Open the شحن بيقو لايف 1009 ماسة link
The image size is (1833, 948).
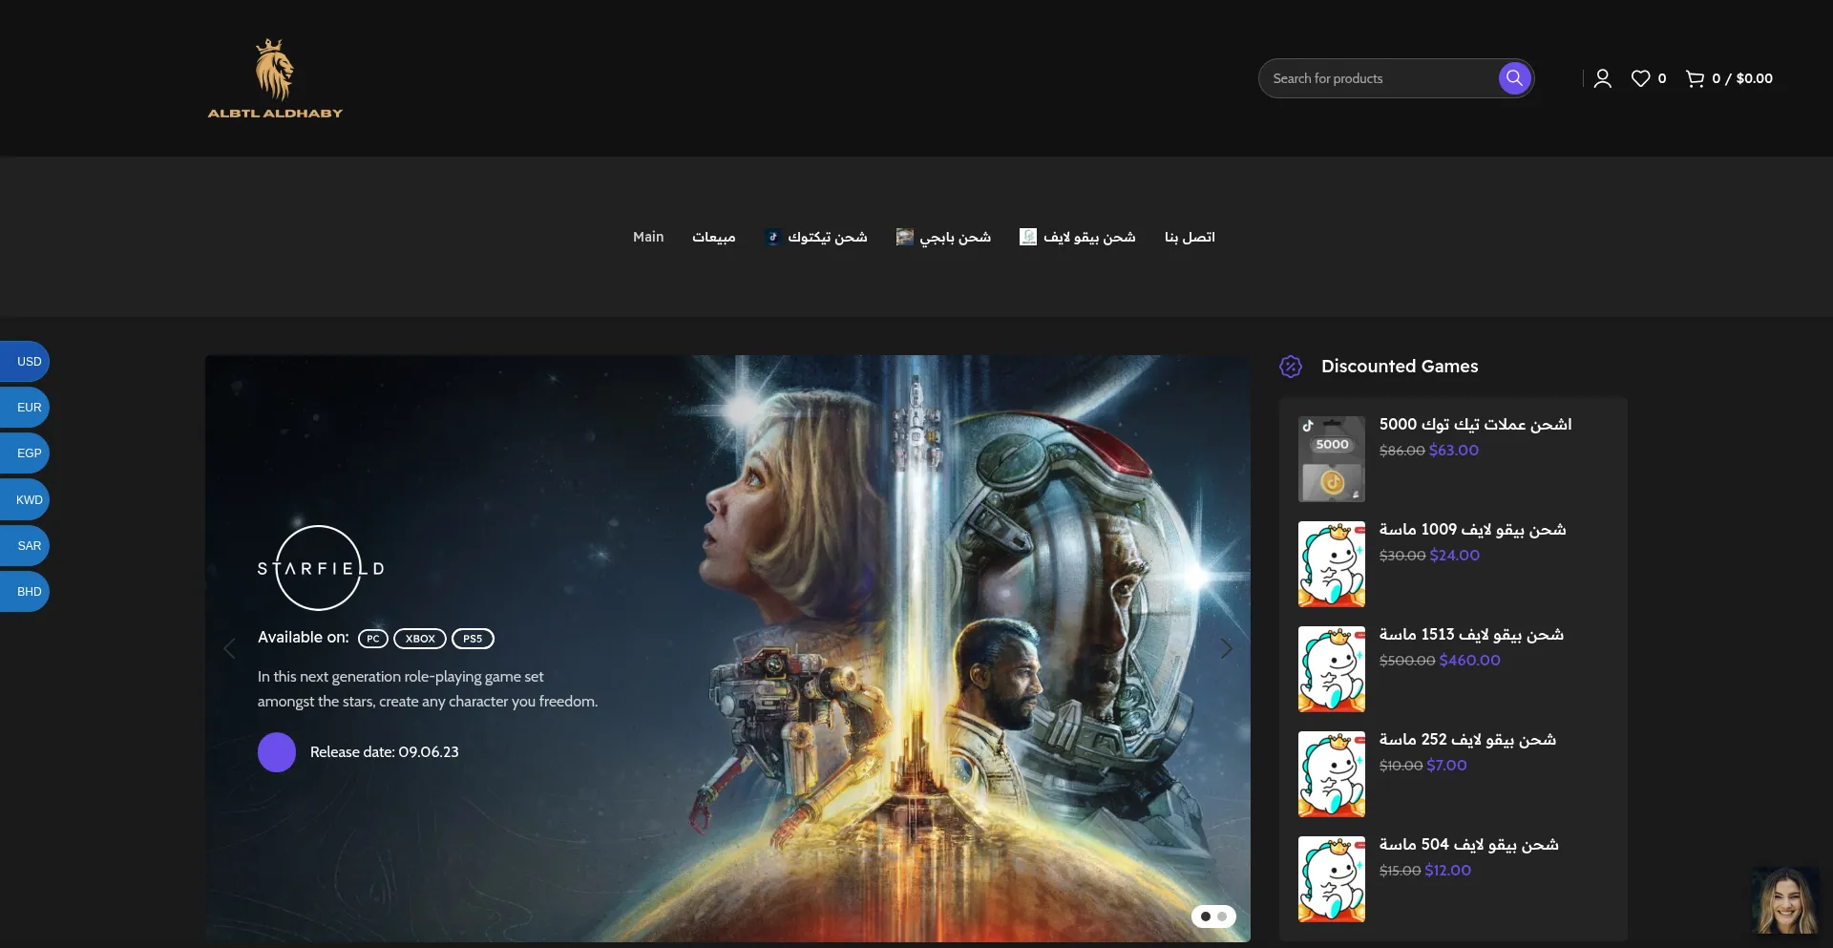pos(1472,529)
